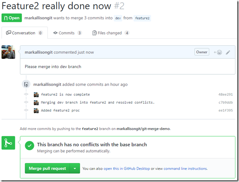Click the dev base branch label

coord(118,18)
